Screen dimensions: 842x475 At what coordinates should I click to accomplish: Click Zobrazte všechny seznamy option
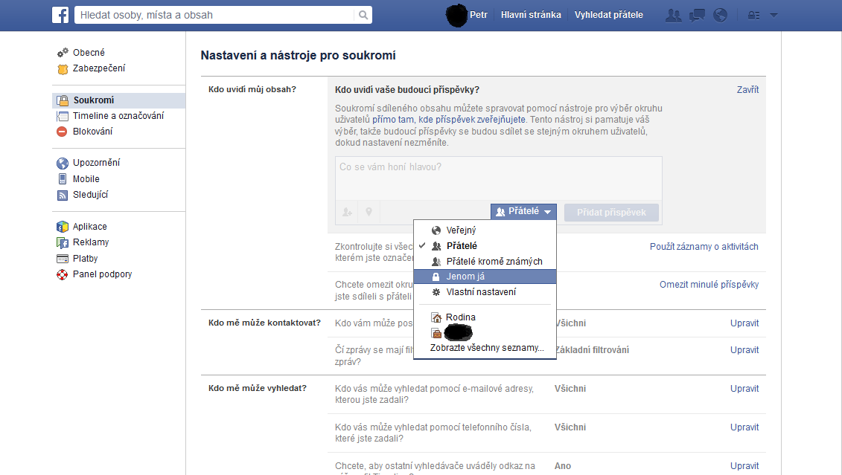[487, 348]
